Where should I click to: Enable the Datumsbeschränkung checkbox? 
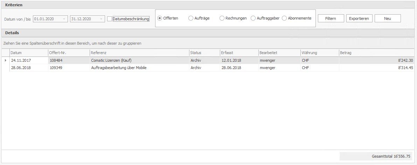(110, 19)
